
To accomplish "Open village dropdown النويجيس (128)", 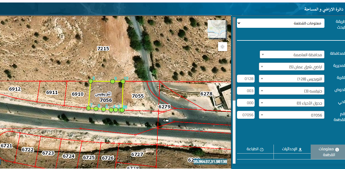I will click(x=292, y=79).
